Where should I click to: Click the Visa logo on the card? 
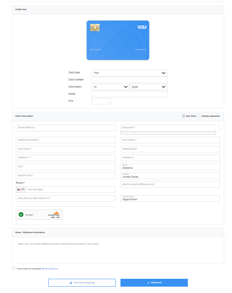(142, 27)
